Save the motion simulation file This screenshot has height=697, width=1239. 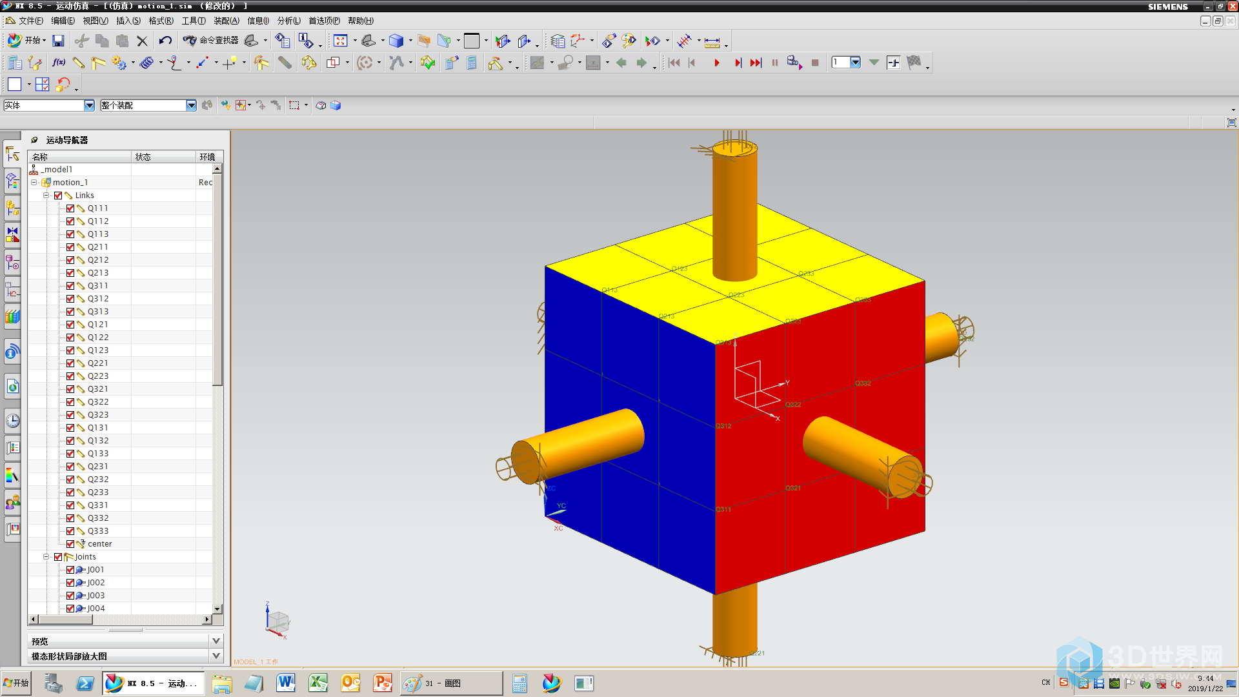[58, 41]
